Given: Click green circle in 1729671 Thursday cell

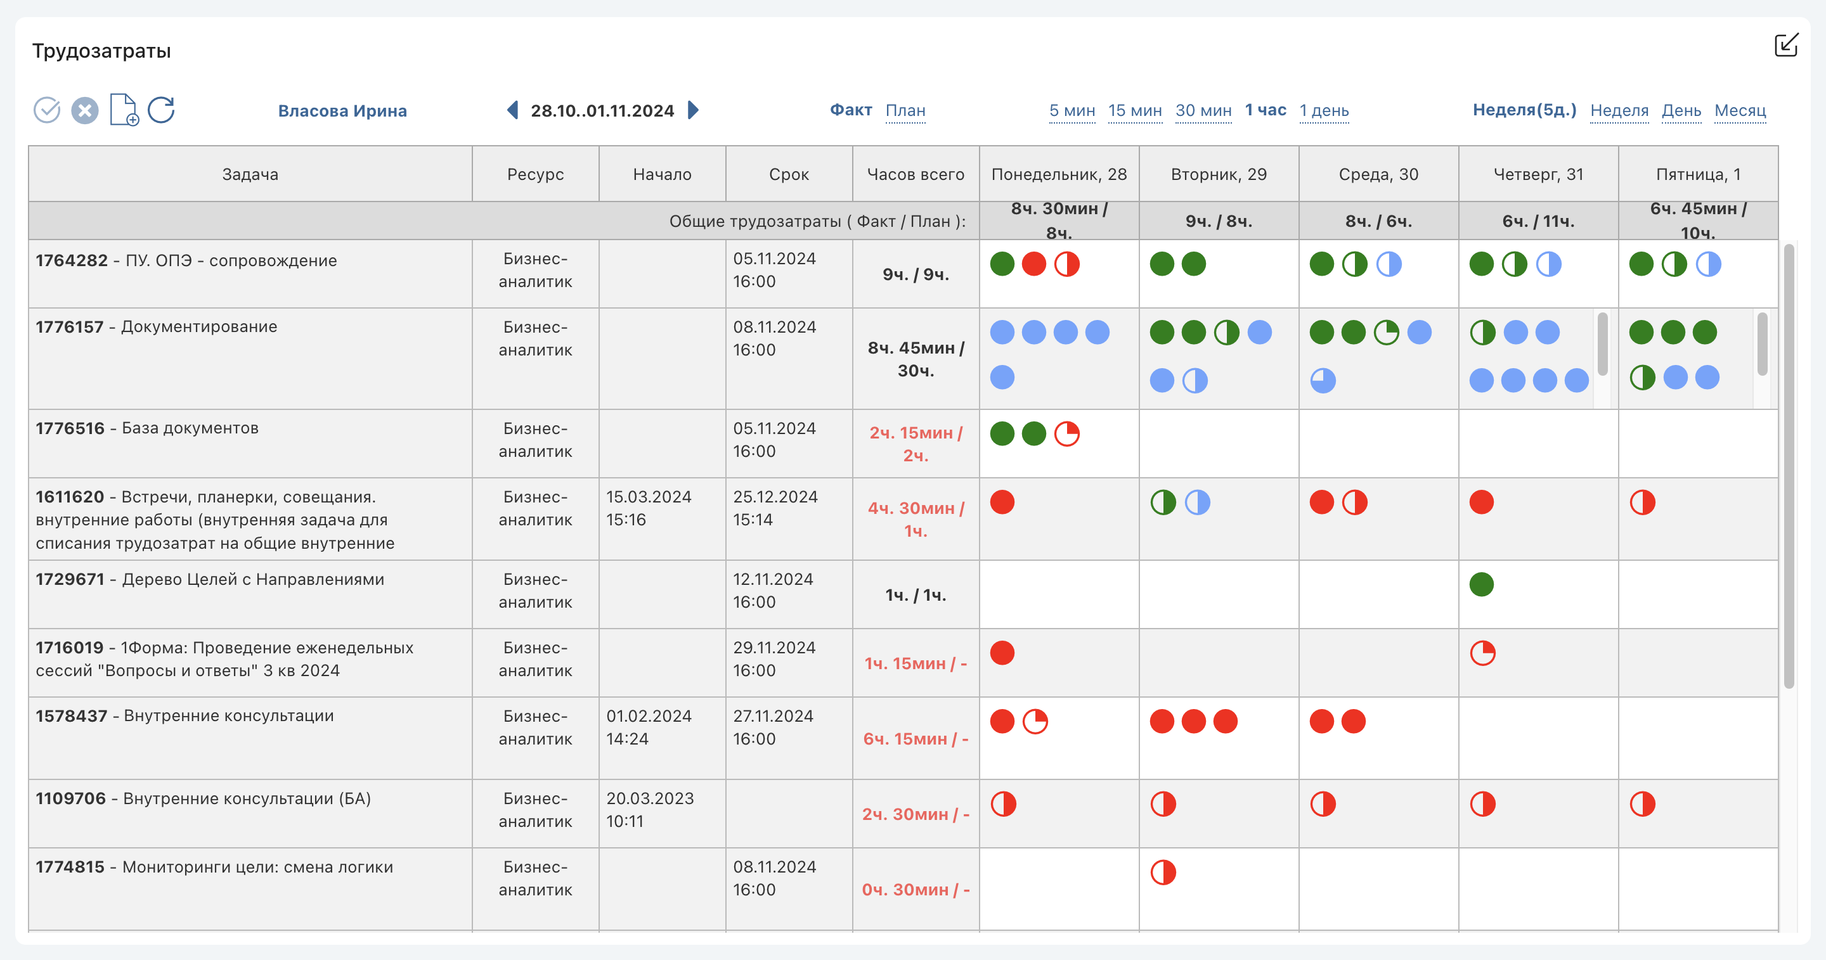Looking at the screenshot, I should point(1481,584).
